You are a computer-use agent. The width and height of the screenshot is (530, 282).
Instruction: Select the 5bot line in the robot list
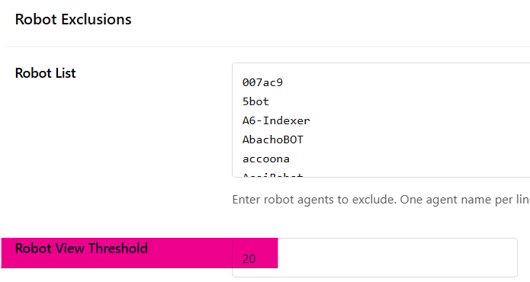tap(255, 101)
